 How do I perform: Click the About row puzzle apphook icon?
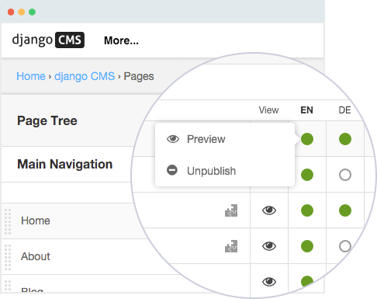[231, 246]
